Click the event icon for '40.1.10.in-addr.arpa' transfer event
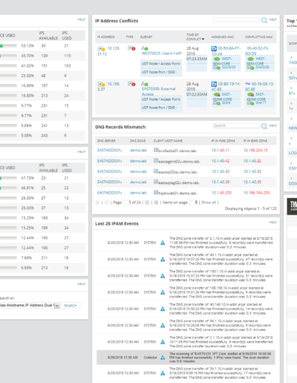The height and width of the screenshot is (383, 297). [163, 259]
